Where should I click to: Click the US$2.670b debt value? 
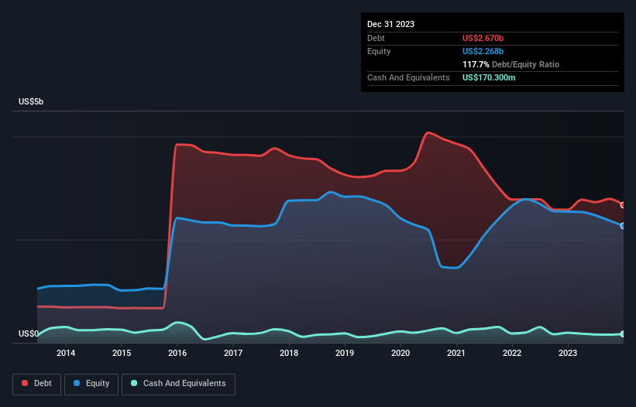483,38
